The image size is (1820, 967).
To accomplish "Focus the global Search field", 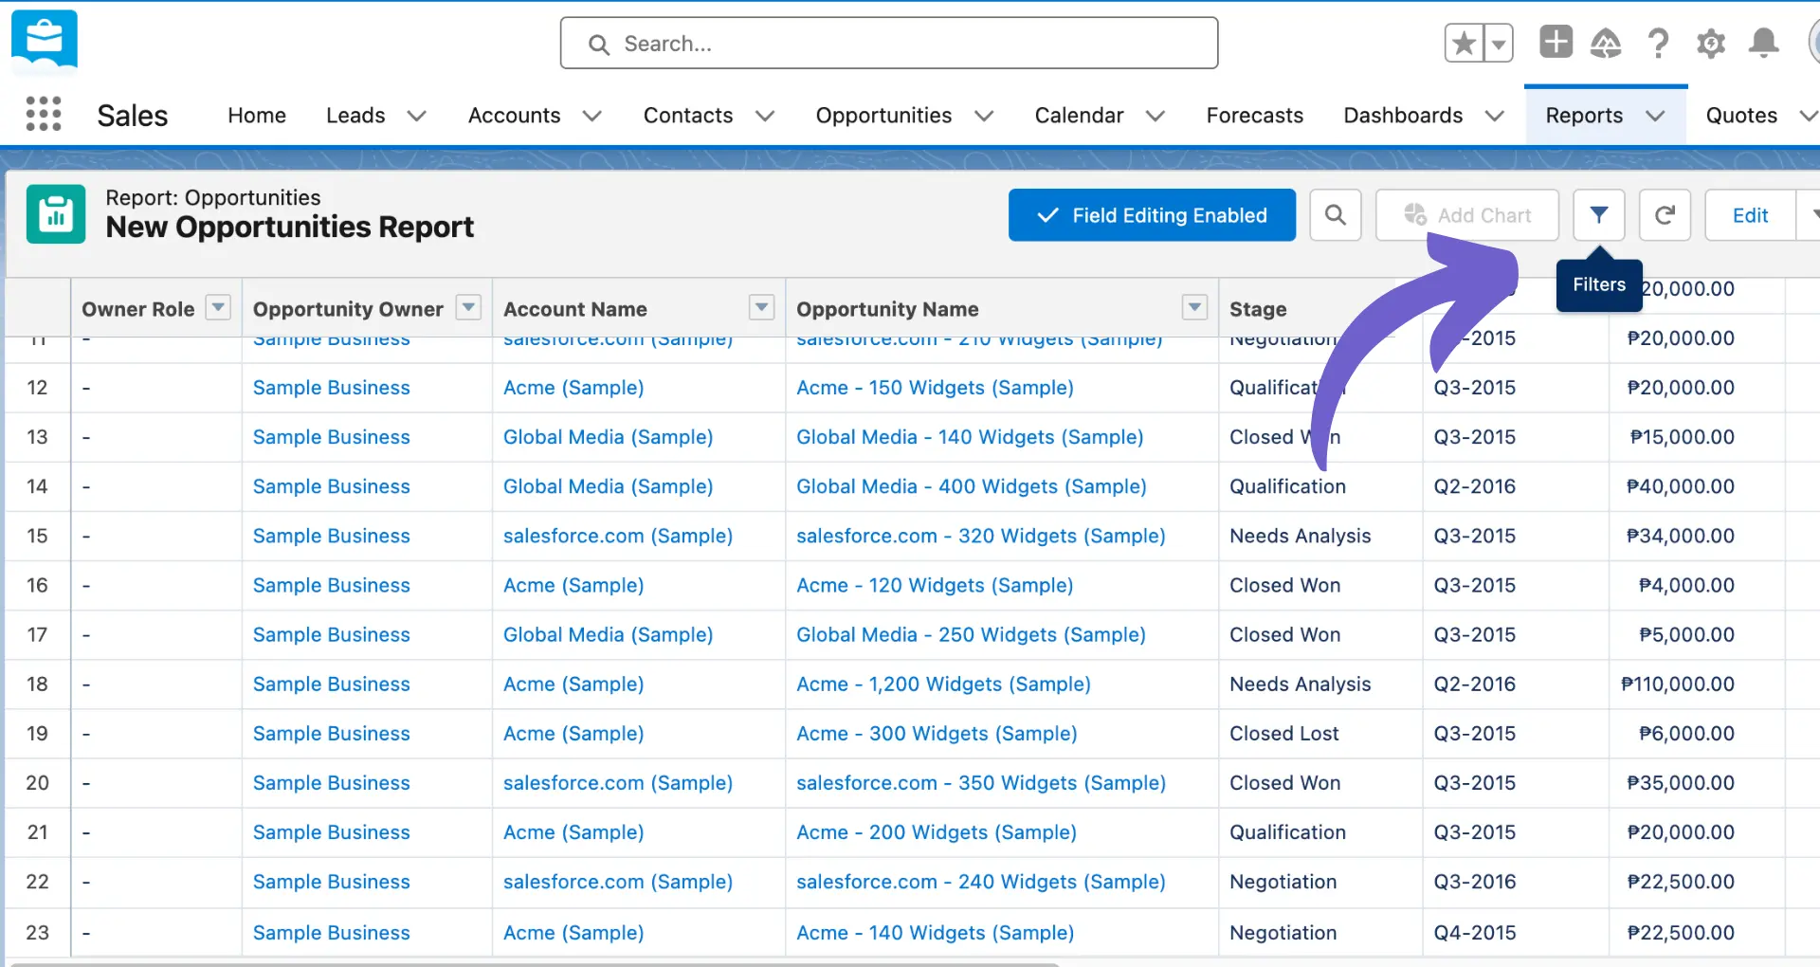I will (x=889, y=43).
